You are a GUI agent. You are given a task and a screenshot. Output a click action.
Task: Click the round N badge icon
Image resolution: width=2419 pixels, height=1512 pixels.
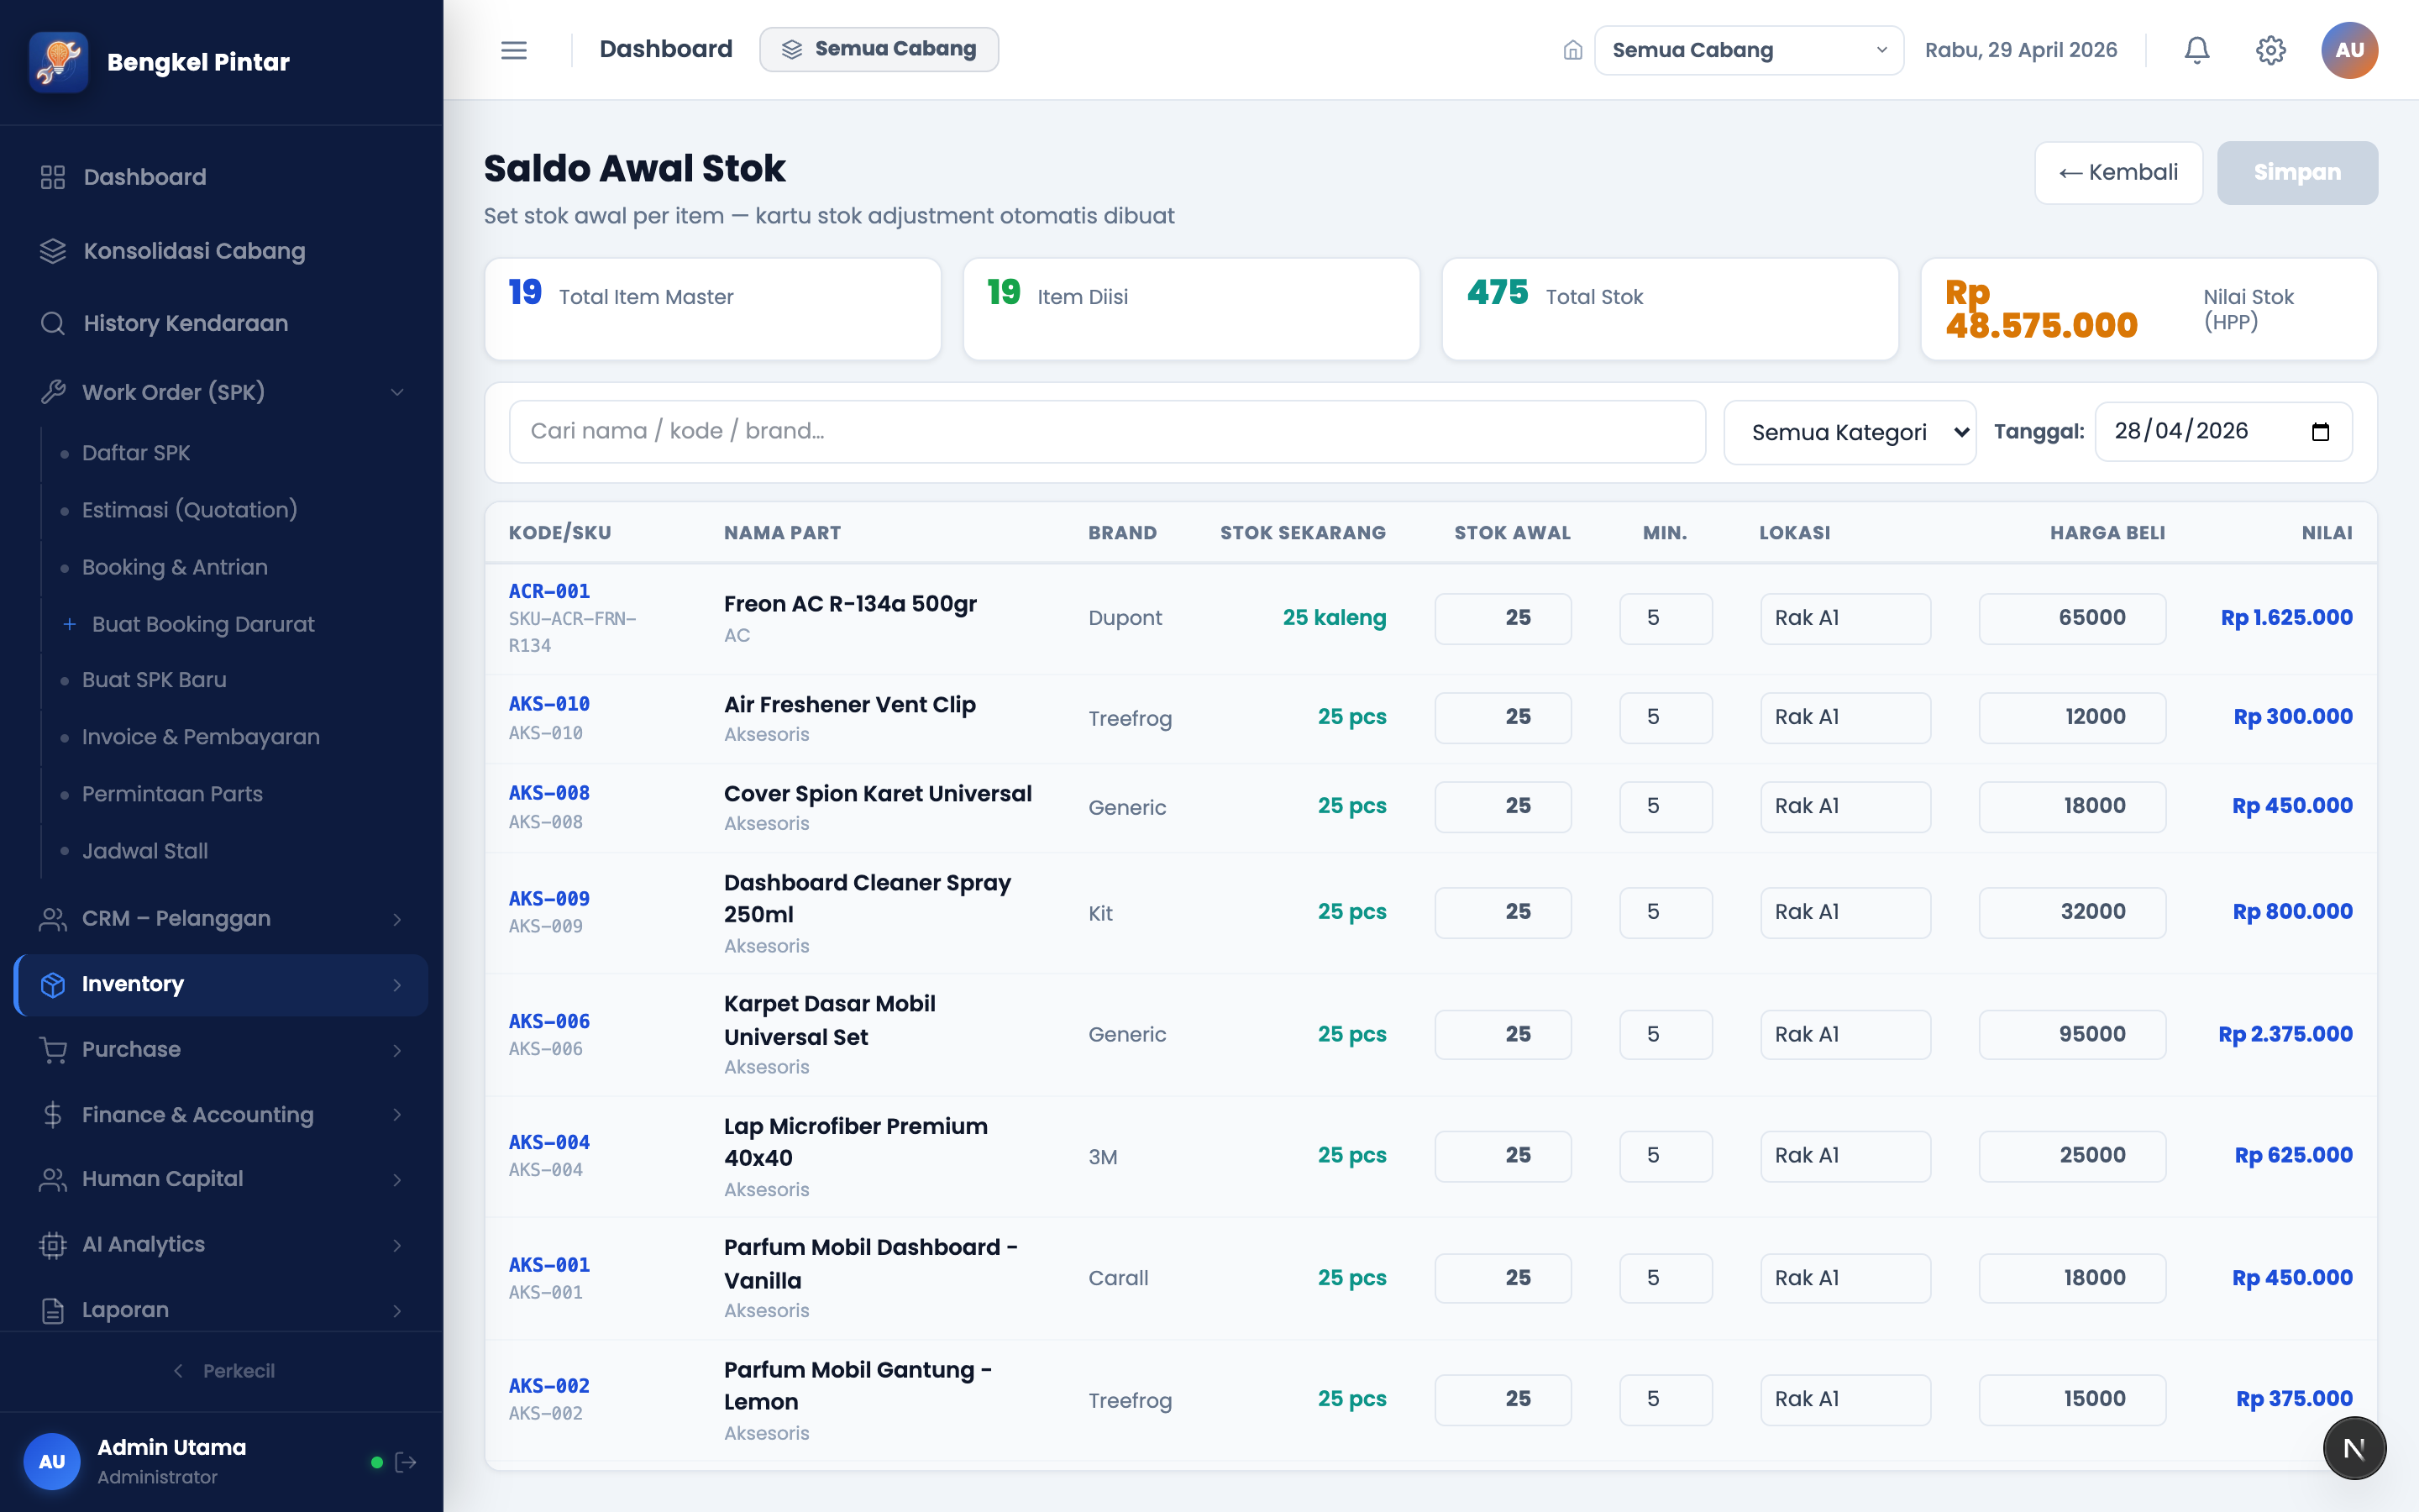[x=2354, y=1448]
